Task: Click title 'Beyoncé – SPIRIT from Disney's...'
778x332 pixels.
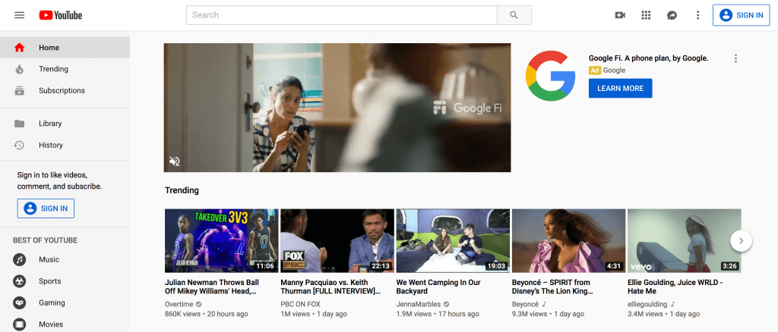Action: pos(552,287)
